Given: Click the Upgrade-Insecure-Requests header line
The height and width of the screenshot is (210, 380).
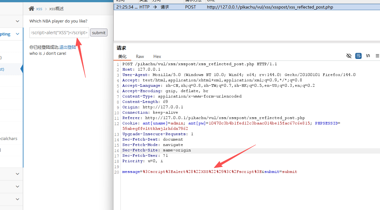Looking at the screenshot, I should click(158, 134).
